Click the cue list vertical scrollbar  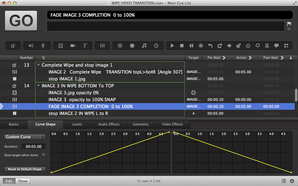(x=296, y=95)
